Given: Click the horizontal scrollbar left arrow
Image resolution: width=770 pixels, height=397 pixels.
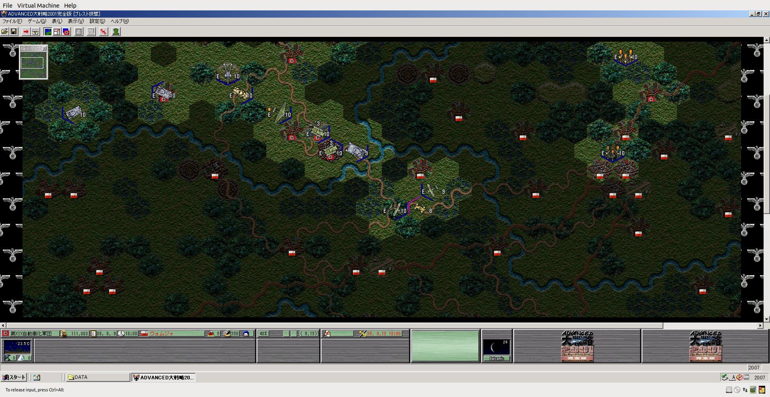Looking at the screenshot, I should 3,325.
